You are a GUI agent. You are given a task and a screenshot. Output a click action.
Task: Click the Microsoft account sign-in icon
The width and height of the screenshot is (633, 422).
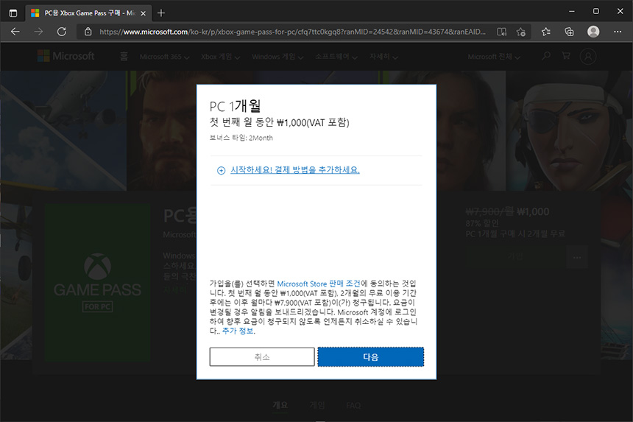pos(588,57)
